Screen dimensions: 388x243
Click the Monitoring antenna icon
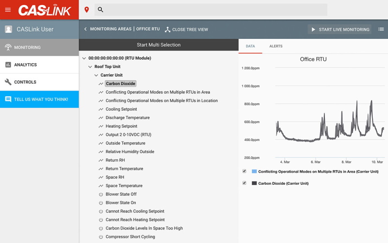8,47
